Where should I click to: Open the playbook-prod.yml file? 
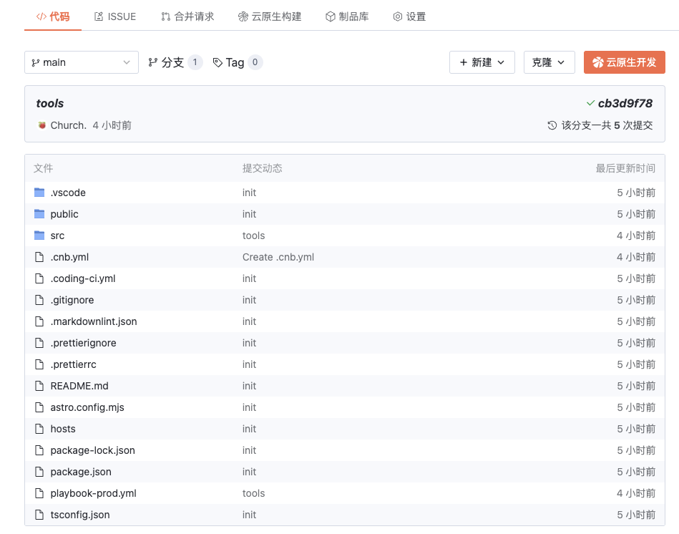(x=93, y=493)
